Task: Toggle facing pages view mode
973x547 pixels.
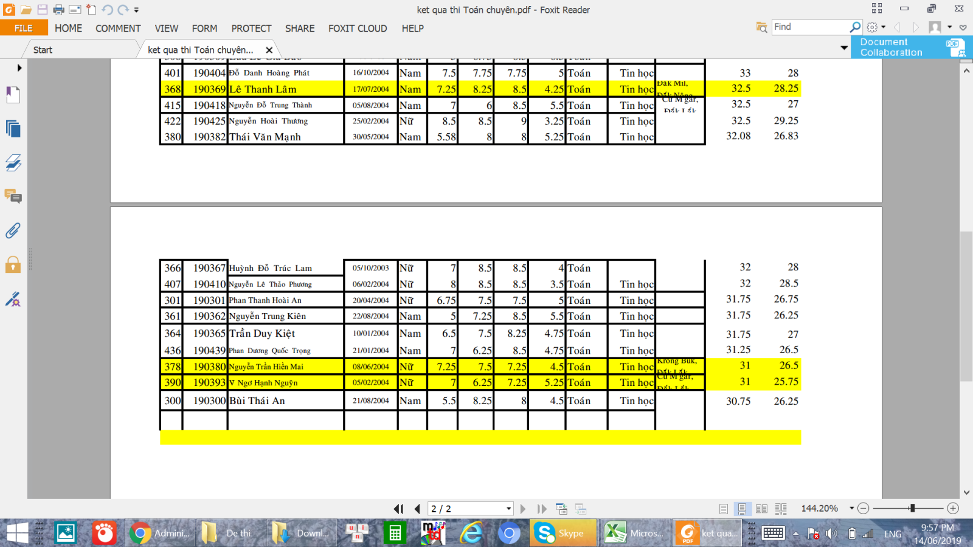Action: click(x=761, y=509)
